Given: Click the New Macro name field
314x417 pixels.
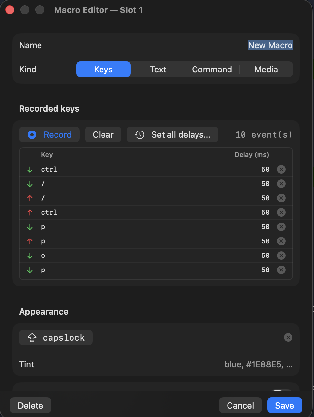Looking at the screenshot, I should [x=270, y=45].
